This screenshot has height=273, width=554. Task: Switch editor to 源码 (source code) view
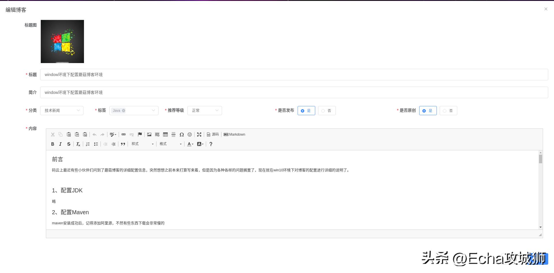(x=213, y=134)
